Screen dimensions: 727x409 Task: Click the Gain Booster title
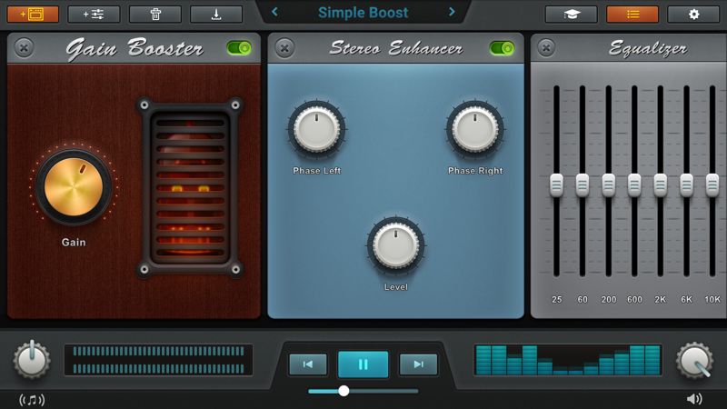(x=134, y=48)
